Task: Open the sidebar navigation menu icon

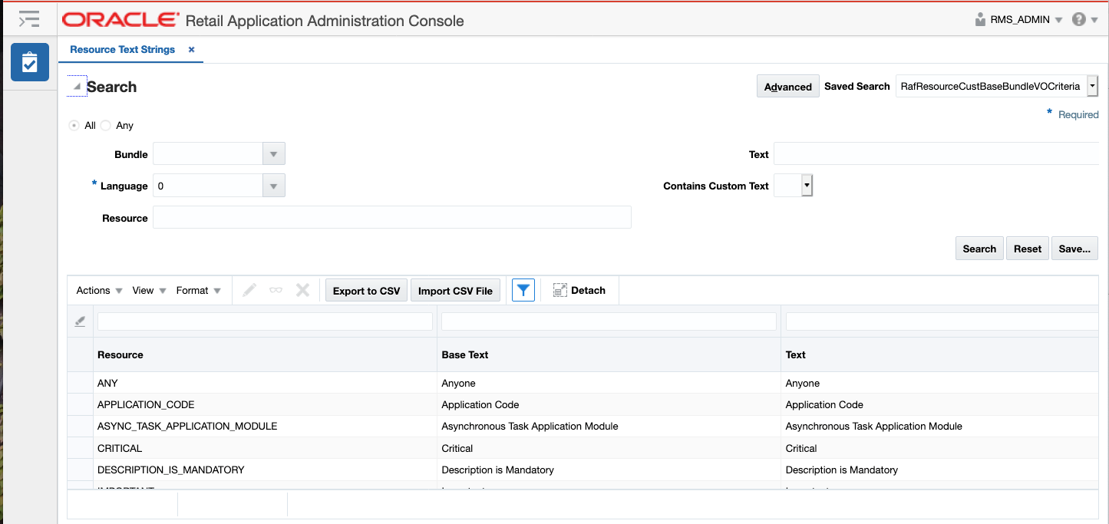Action: click(29, 18)
